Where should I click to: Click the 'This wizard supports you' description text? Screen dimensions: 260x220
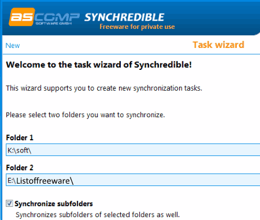point(104,88)
